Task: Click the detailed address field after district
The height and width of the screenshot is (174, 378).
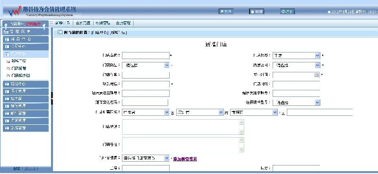Action: [x=320, y=113]
